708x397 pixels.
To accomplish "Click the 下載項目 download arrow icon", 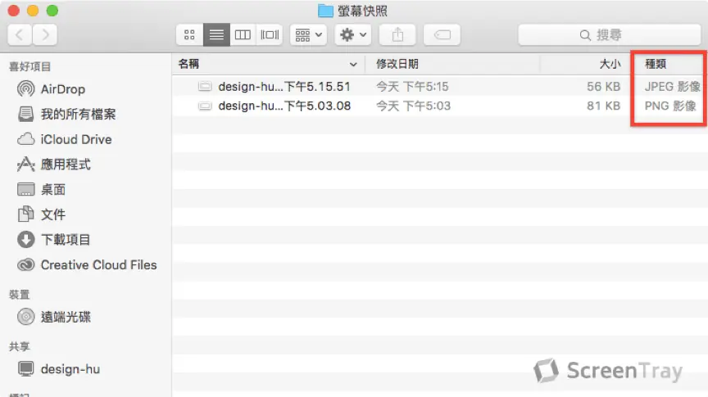I will 25,239.
